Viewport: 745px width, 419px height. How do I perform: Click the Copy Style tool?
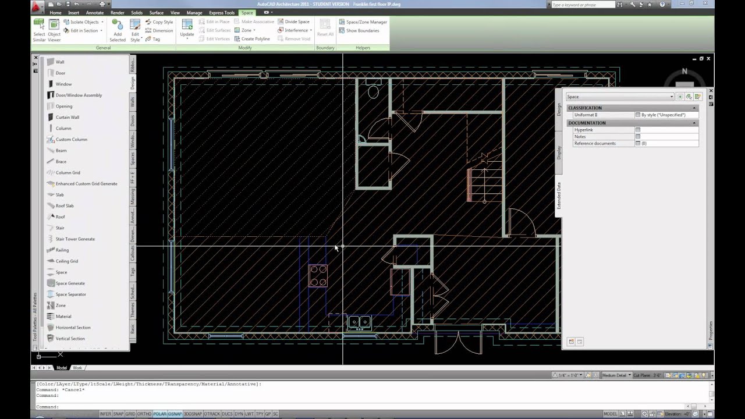159,22
